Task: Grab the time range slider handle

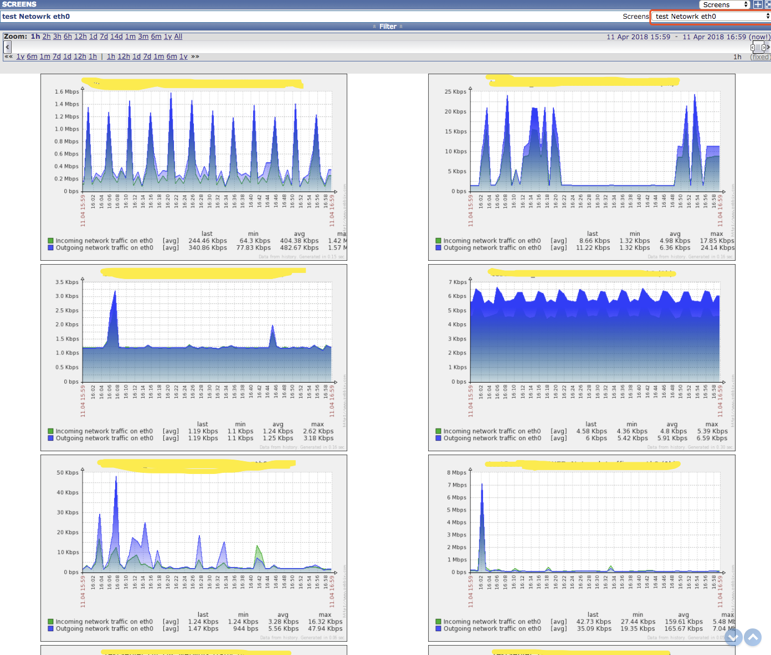Action: tap(758, 48)
